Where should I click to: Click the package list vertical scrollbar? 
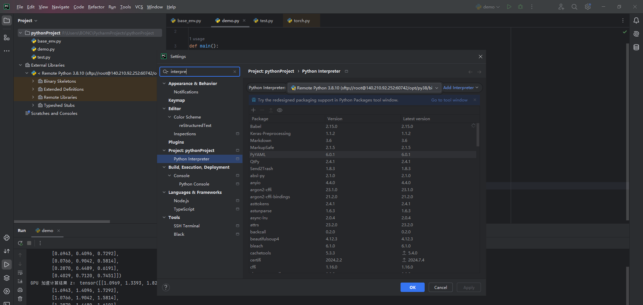[478, 135]
